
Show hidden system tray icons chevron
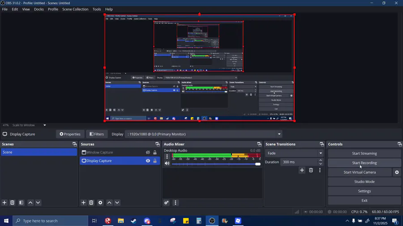pyautogui.click(x=347, y=221)
